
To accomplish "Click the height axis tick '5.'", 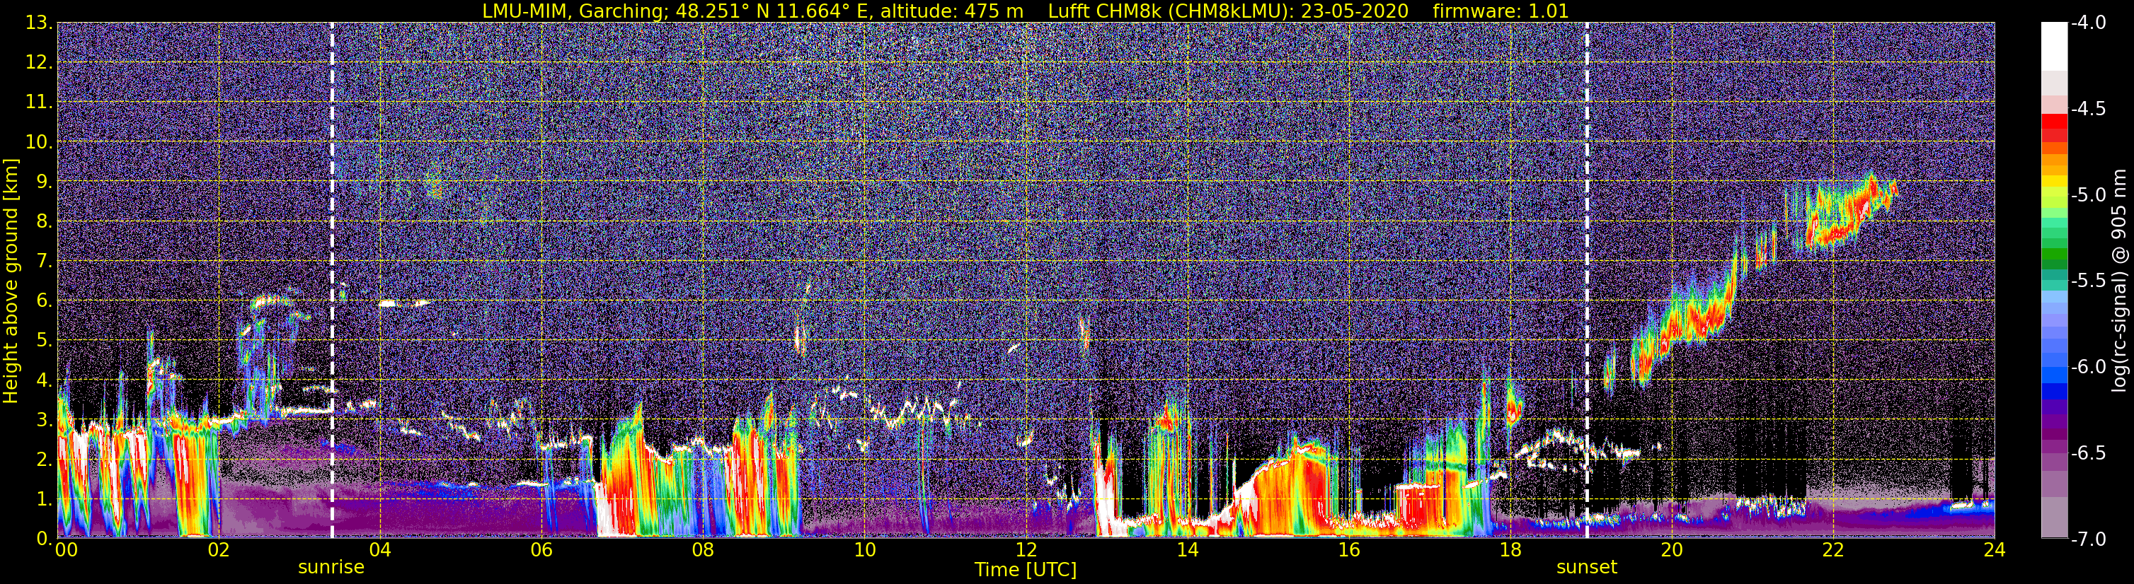I will point(44,341).
